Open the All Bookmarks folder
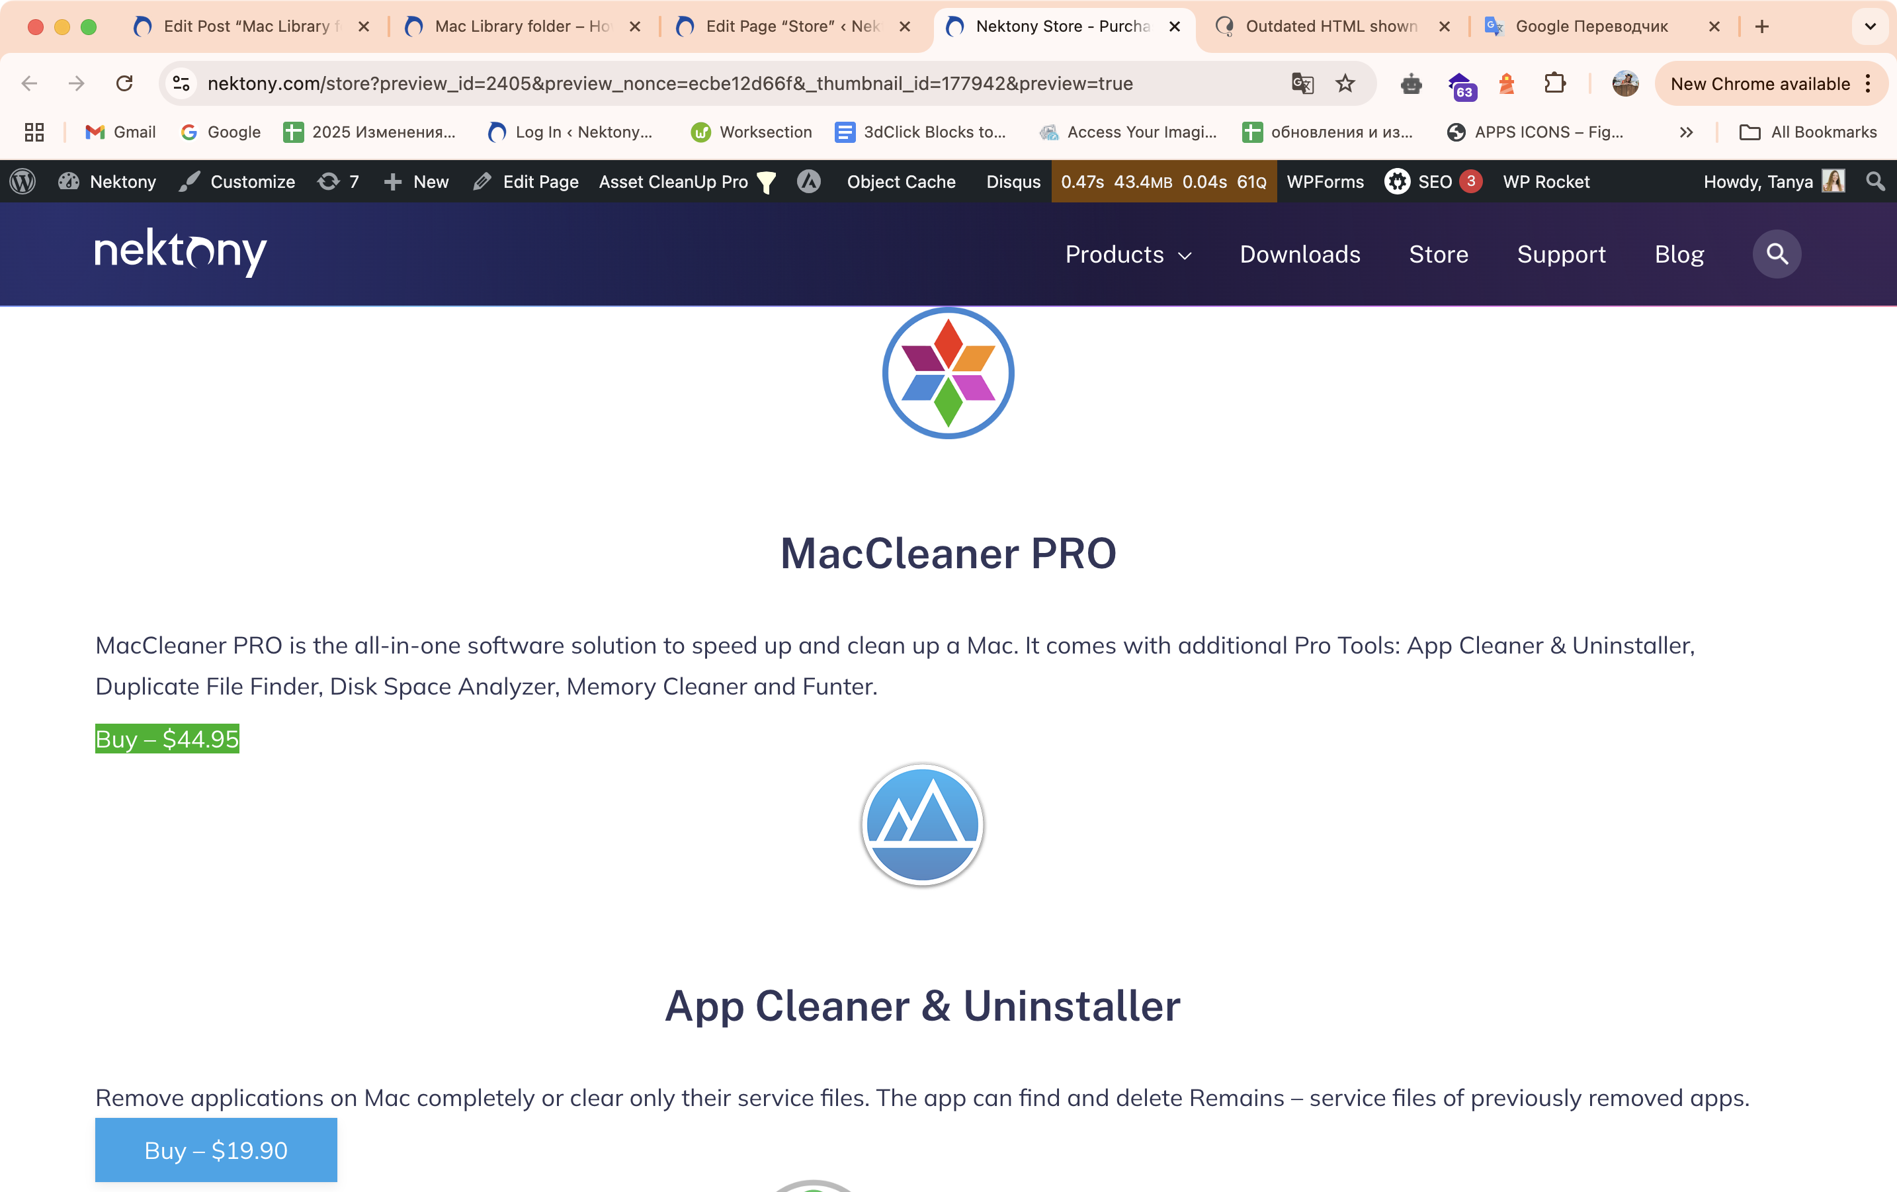 [1807, 132]
